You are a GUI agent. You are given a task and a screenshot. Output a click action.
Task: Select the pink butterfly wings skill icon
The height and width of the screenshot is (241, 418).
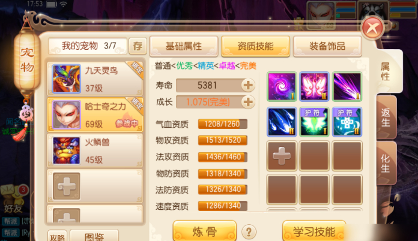pyautogui.click(x=314, y=86)
